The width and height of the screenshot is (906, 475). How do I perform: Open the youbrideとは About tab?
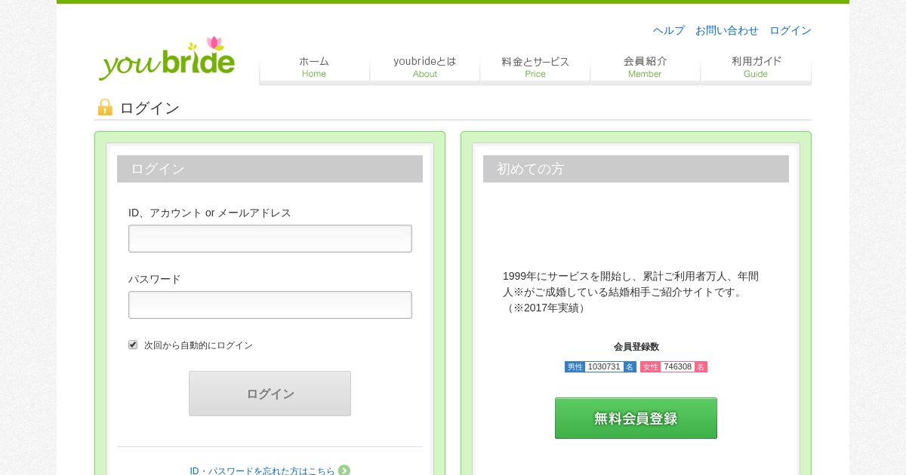point(425,68)
